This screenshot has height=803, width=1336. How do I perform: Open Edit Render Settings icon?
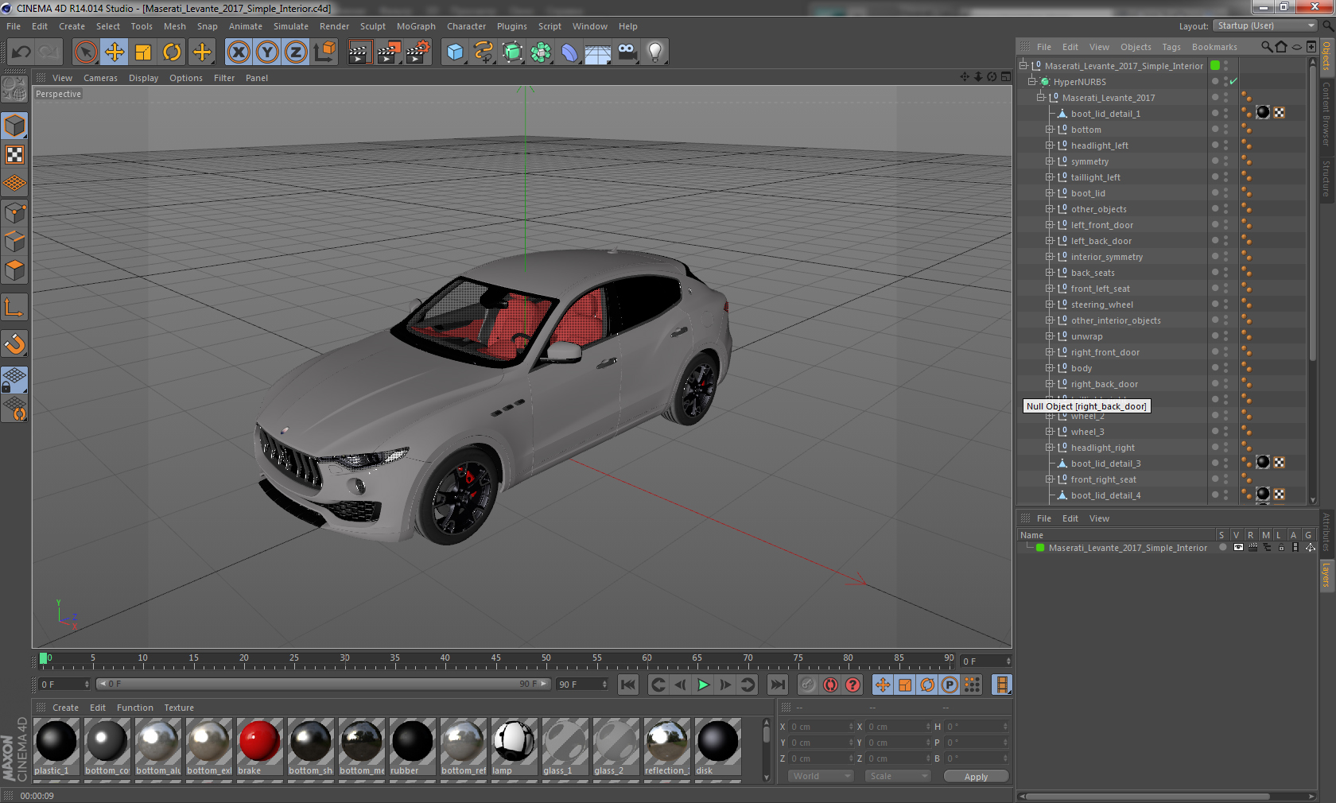point(417,52)
